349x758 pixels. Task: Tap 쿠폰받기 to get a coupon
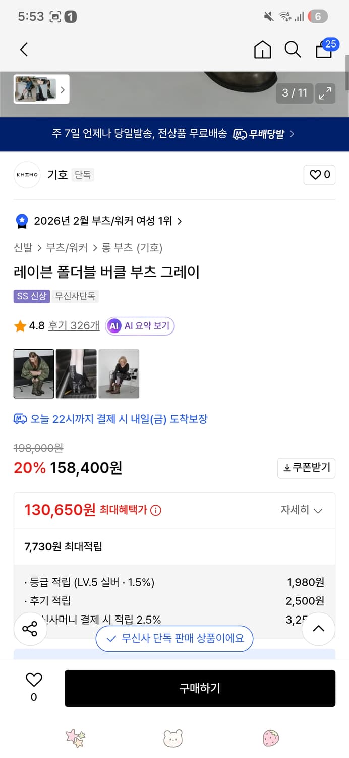(306, 468)
